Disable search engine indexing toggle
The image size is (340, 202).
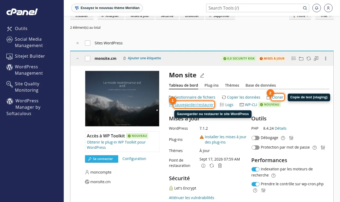[x=256, y=169]
